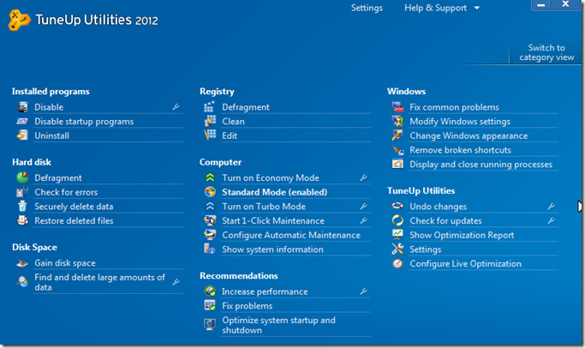Click the Change Windows appearance icon

[x=397, y=135]
